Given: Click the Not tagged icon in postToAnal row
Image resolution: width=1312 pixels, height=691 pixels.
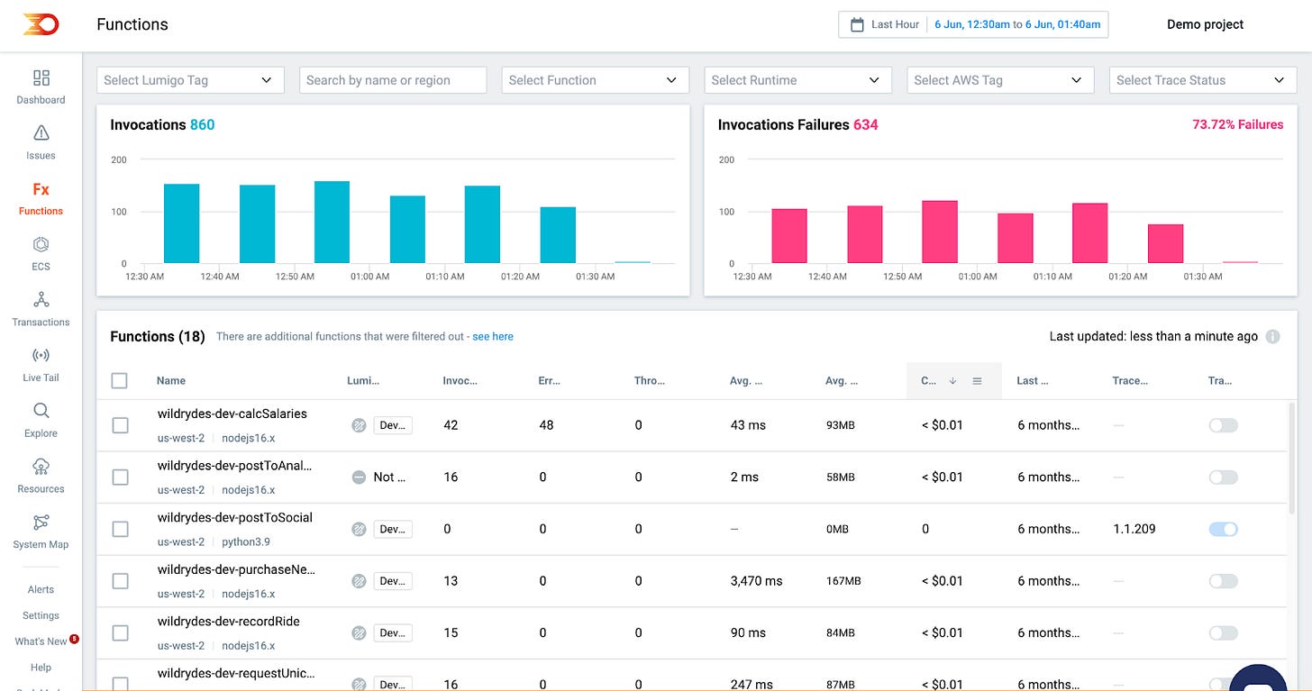Looking at the screenshot, I should coord(359,477).
